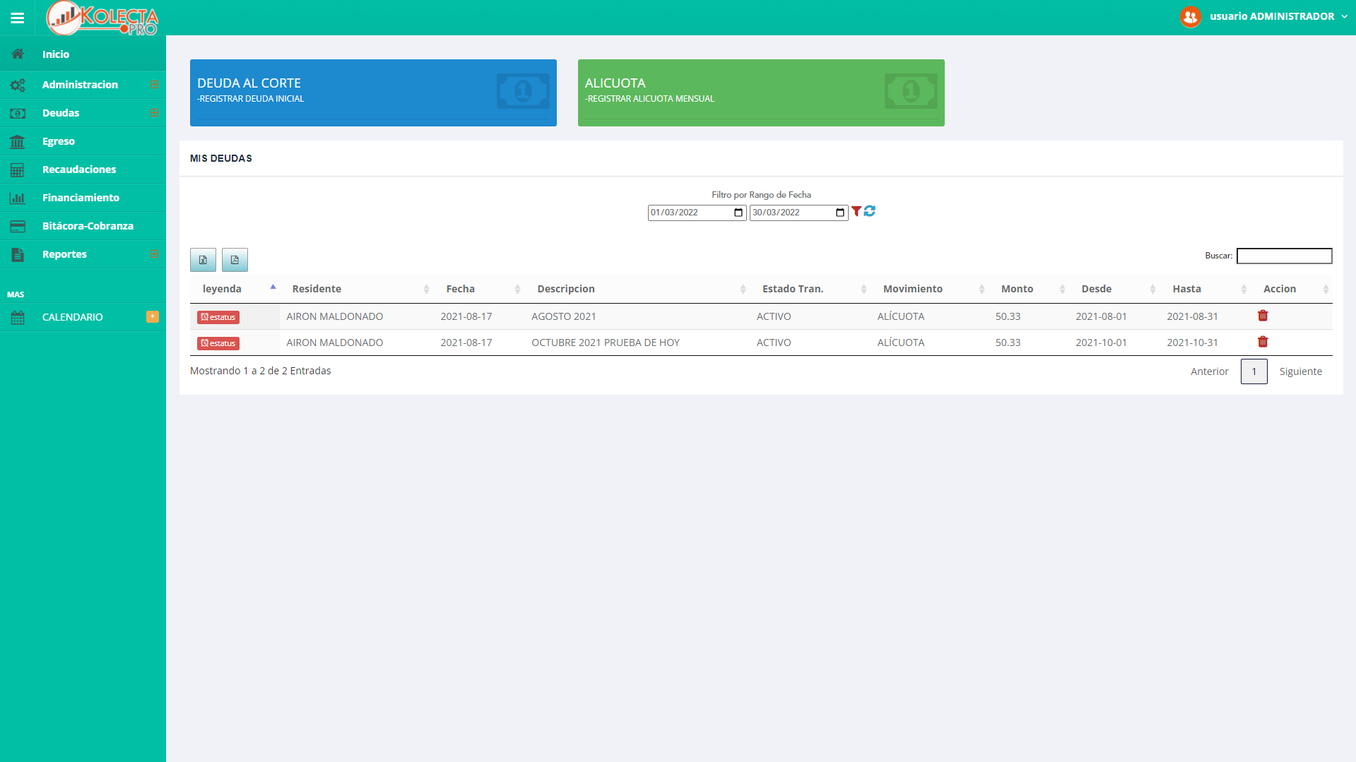Image resolution: width=1356 pixels, height=762 pixels.
Task: Click estatus badge for AGOSTO 2021 row
Action: 218,317
